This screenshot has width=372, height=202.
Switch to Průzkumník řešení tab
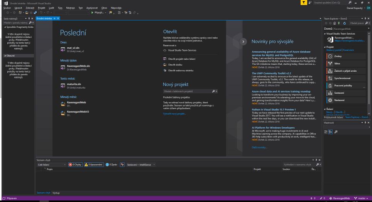point(333,117)
